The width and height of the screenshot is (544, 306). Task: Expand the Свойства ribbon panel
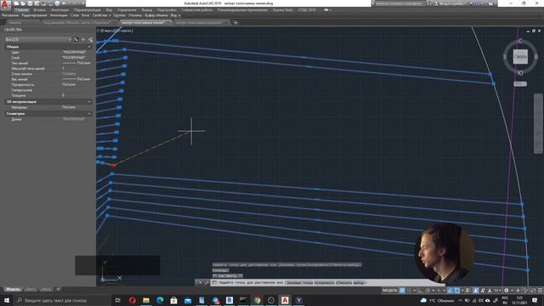click(102, 15)
